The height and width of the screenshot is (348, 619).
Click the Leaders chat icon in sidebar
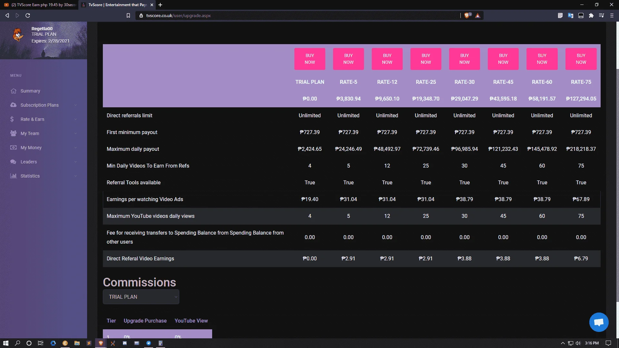pyautogui.click(x=13, y=162)
